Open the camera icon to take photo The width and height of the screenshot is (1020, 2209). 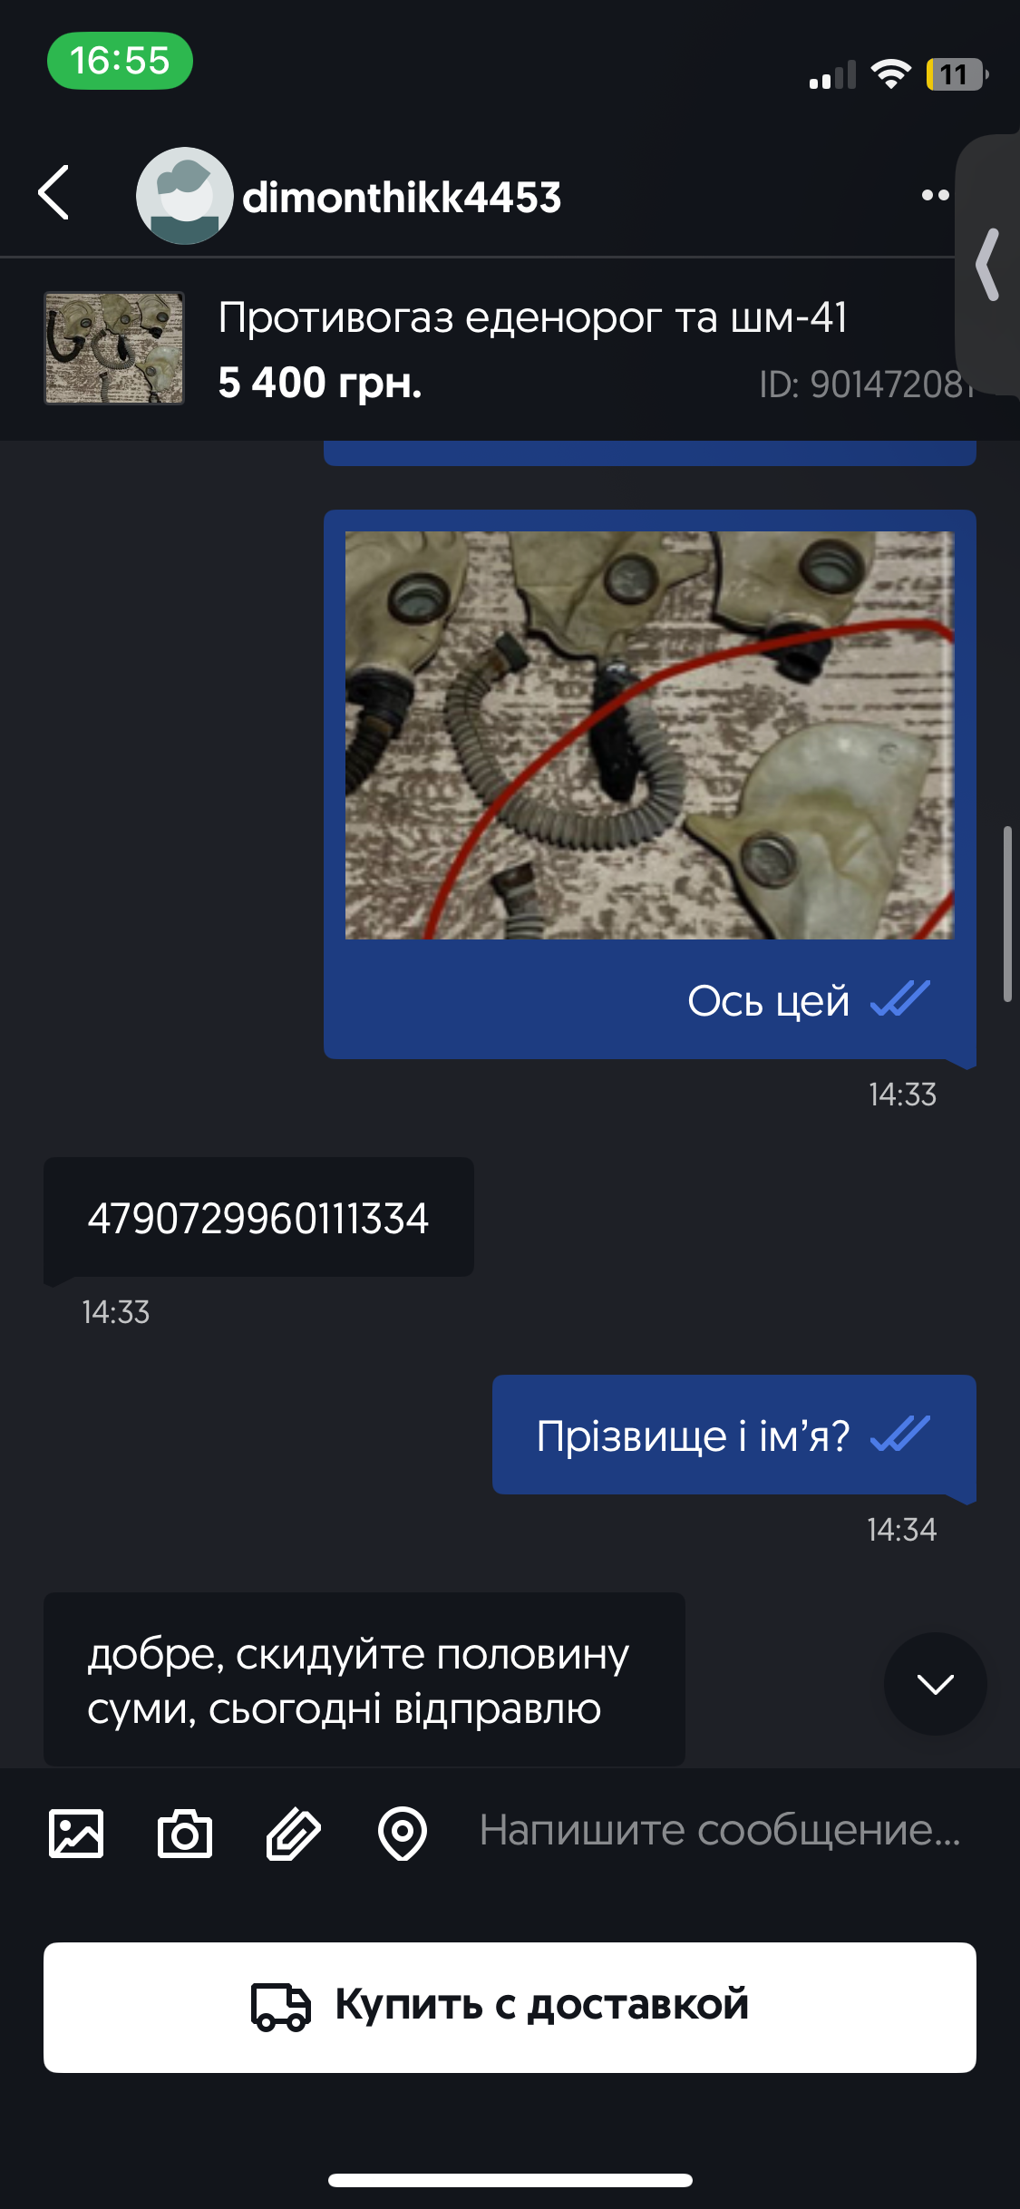pyautogui.click(x=185, y=1834)
